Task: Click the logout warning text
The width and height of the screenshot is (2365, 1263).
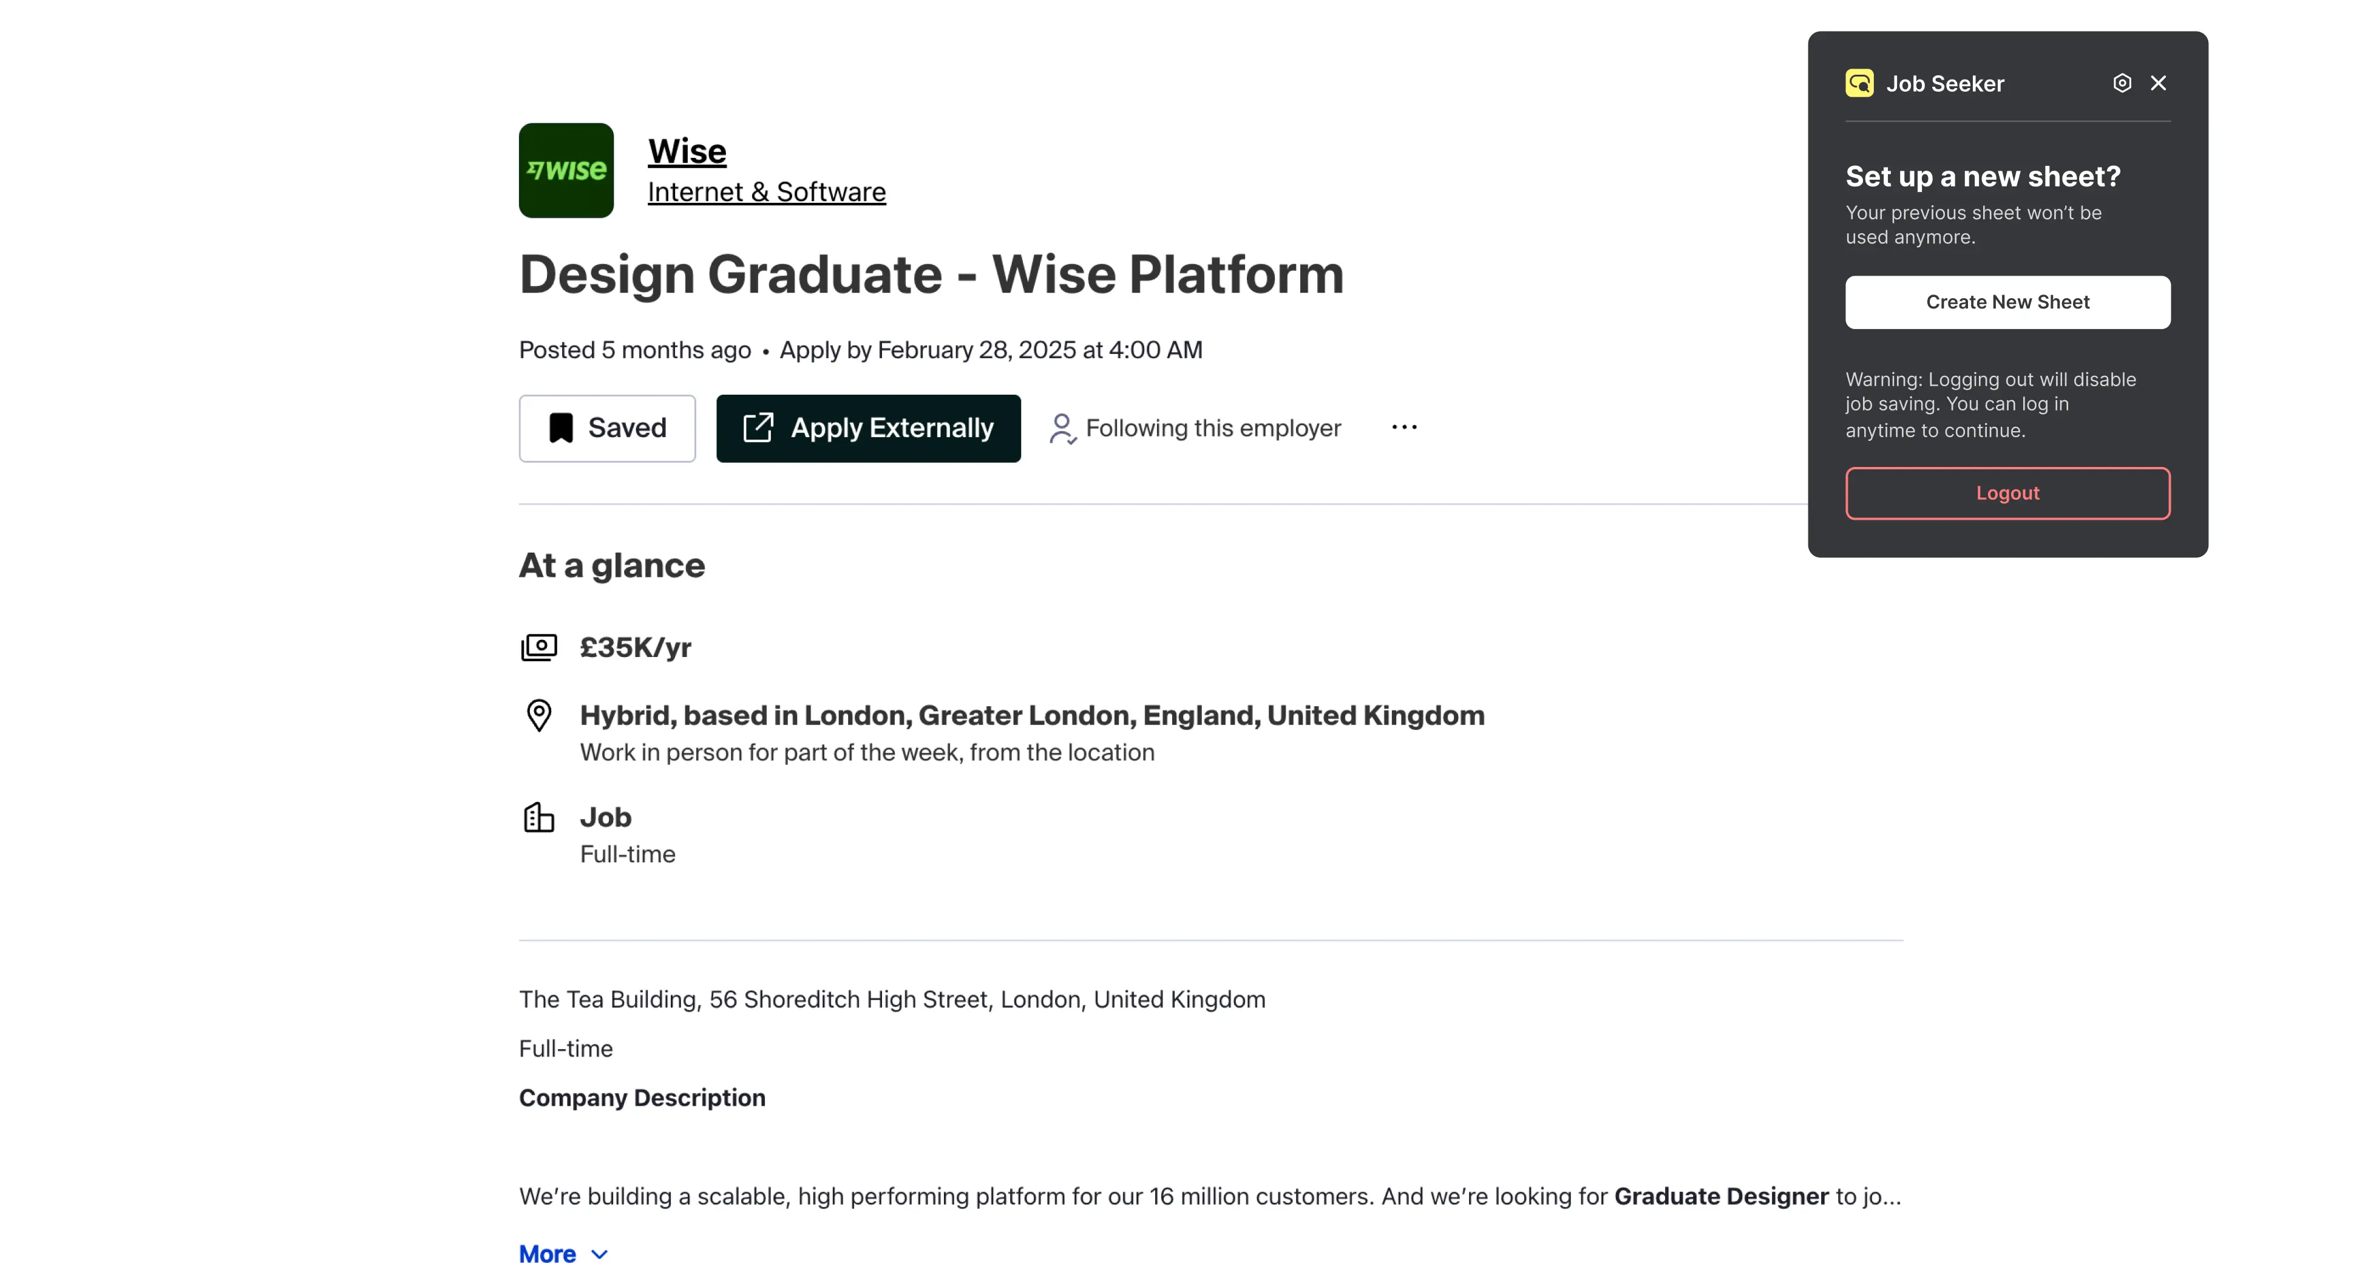Action: click(x=1990, y=404)
